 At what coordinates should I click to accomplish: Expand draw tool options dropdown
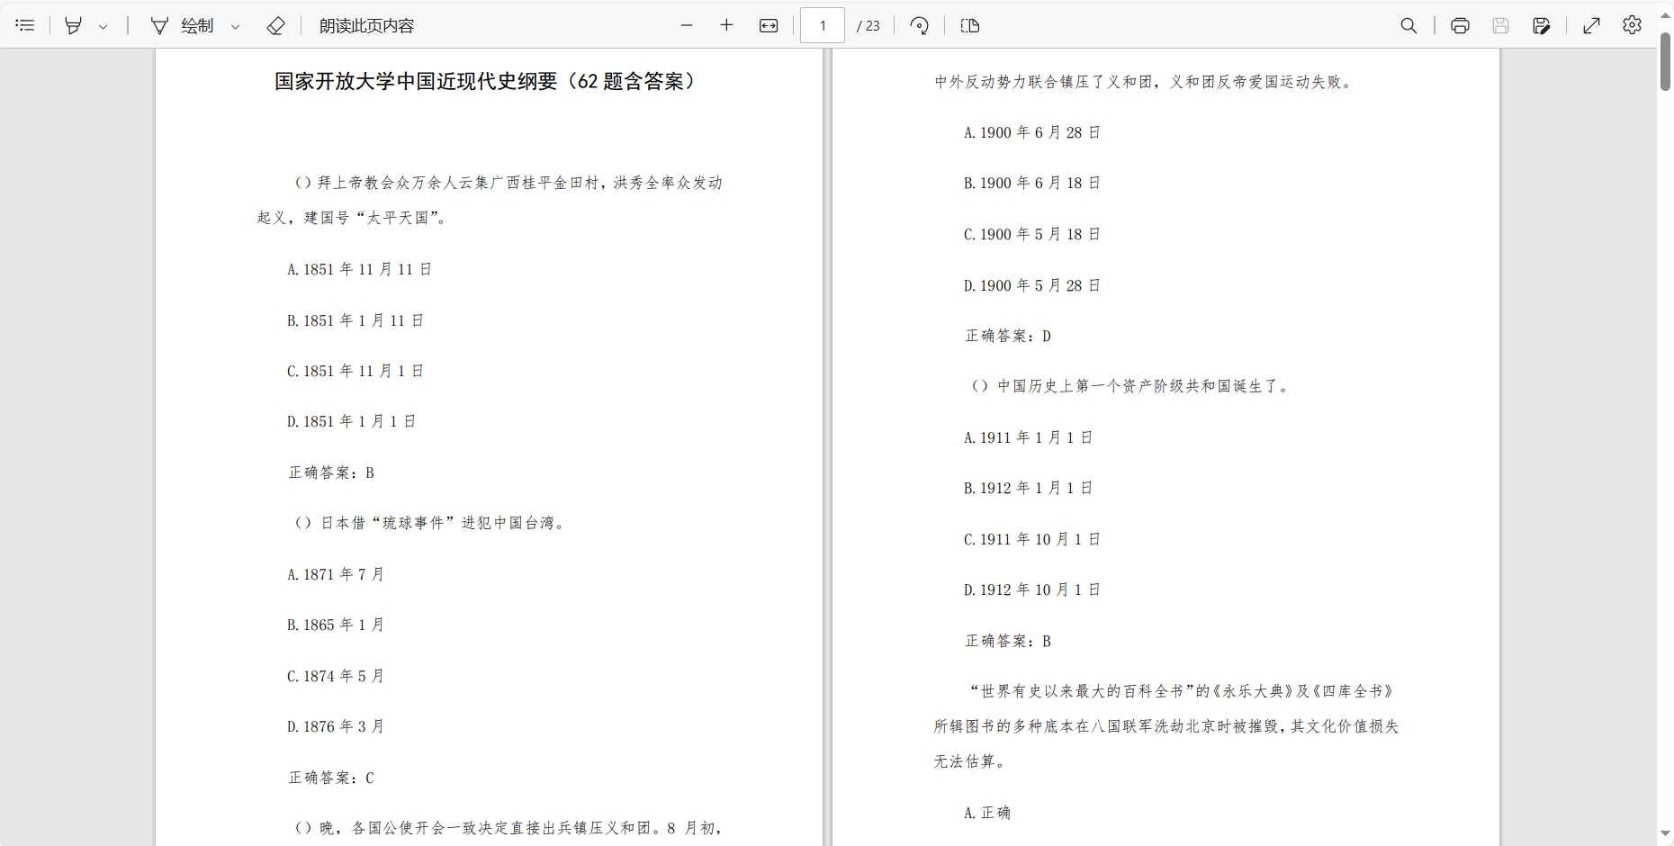pos(236,26)
